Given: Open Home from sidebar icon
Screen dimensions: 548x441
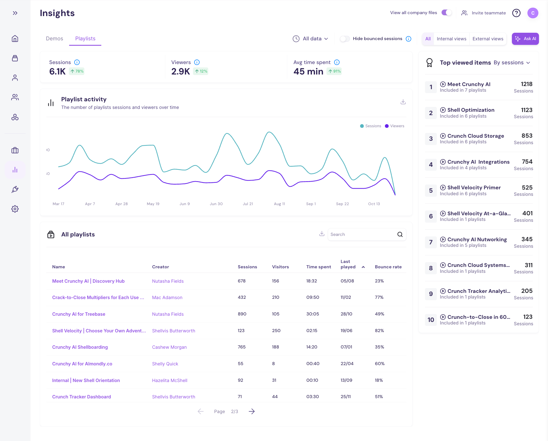Looking at the screenshot, I should 15,39.
